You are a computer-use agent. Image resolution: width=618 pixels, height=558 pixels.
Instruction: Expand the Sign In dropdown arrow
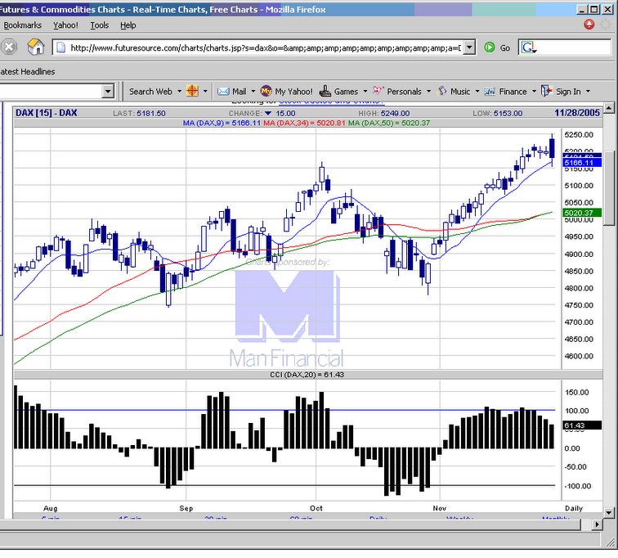(588, 92)
